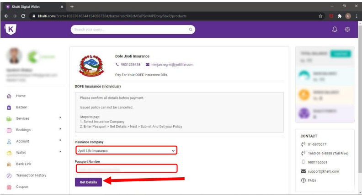This screenshot has height=195, width=362.
Task: Bookmark this page with star icon
Action: coord(320,16)
